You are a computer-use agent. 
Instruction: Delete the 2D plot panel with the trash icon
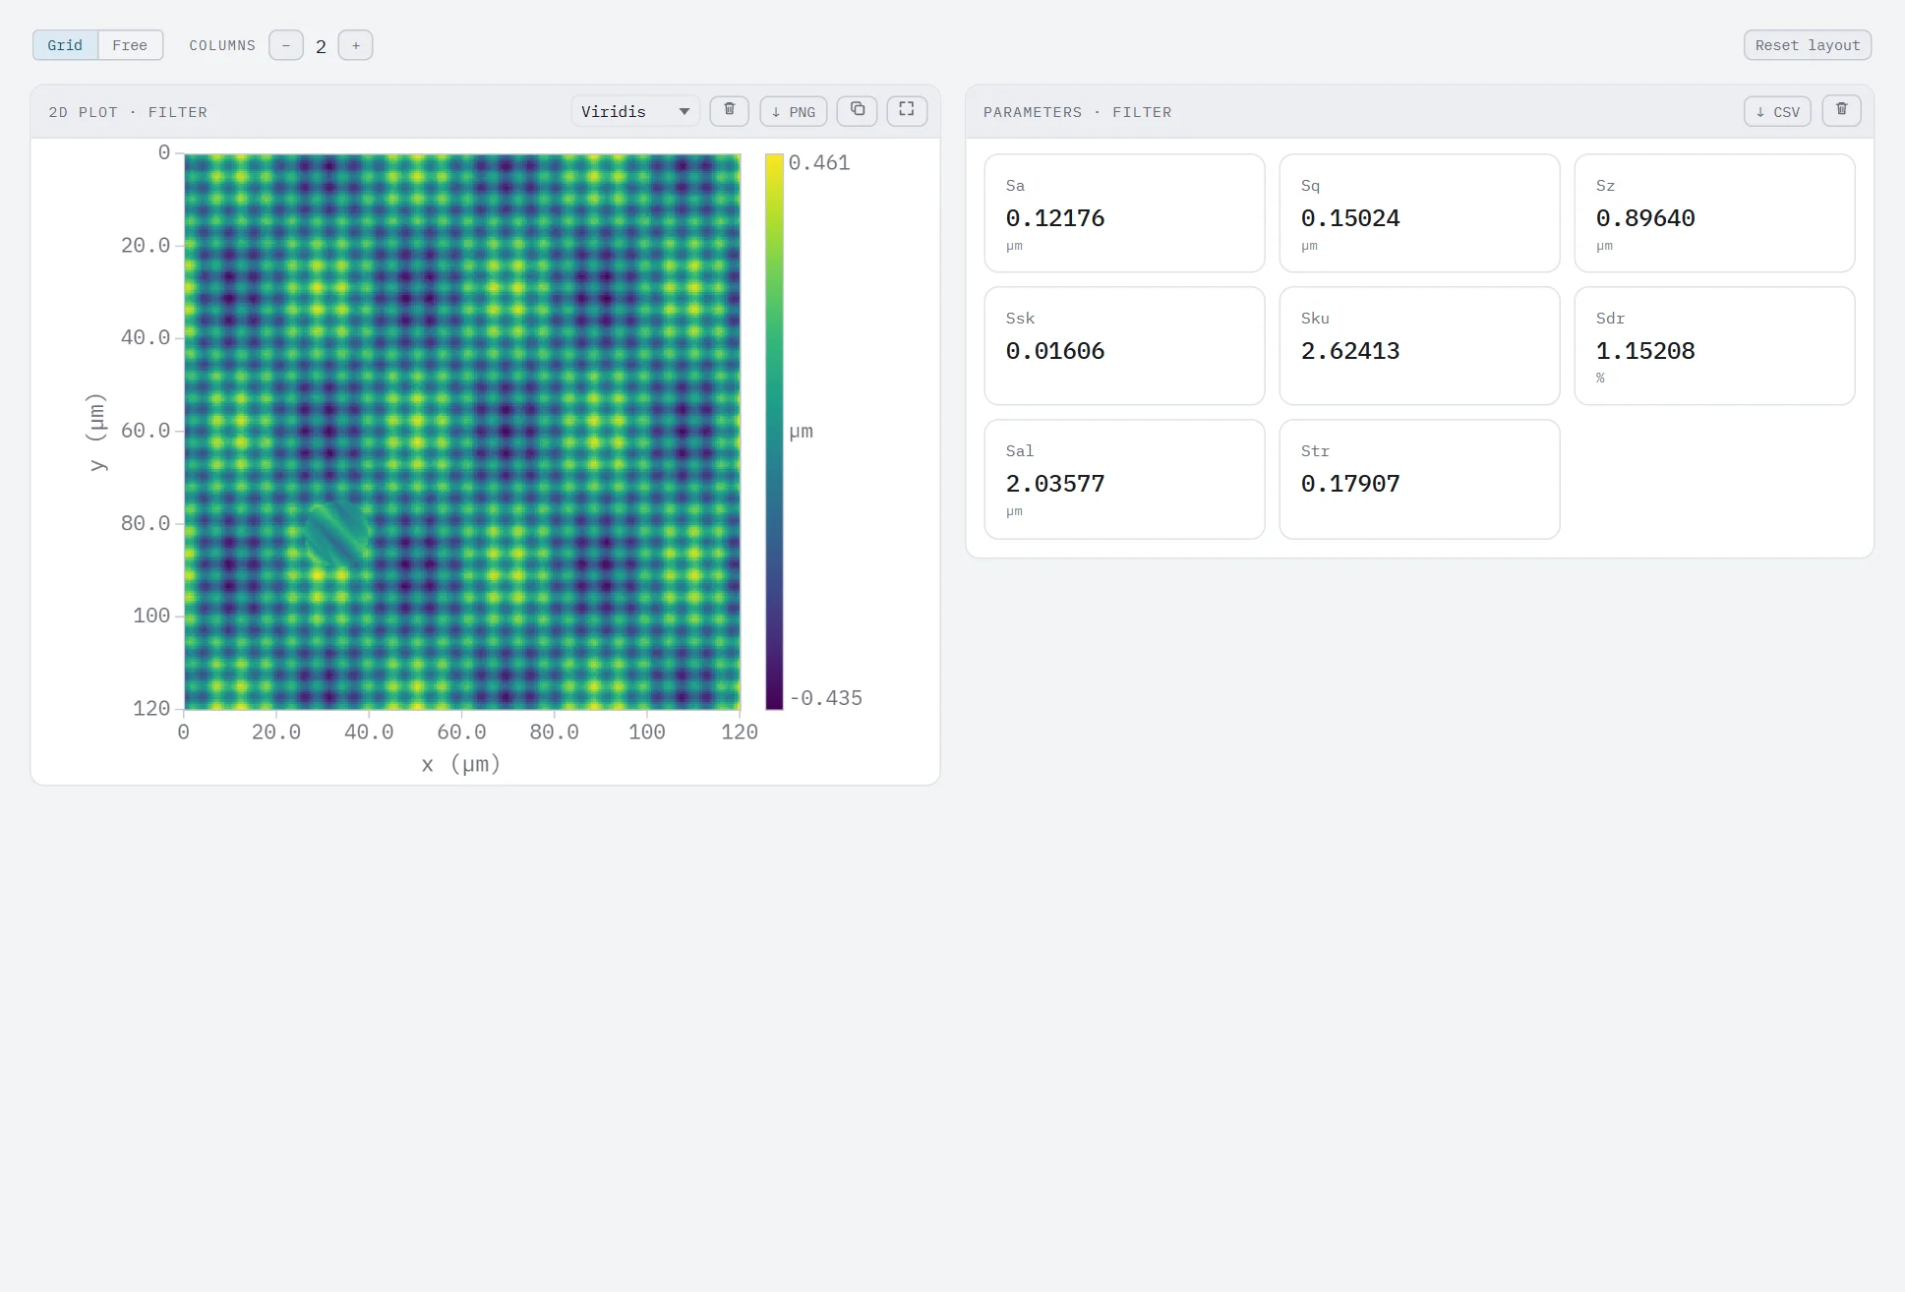pos(729,111)
